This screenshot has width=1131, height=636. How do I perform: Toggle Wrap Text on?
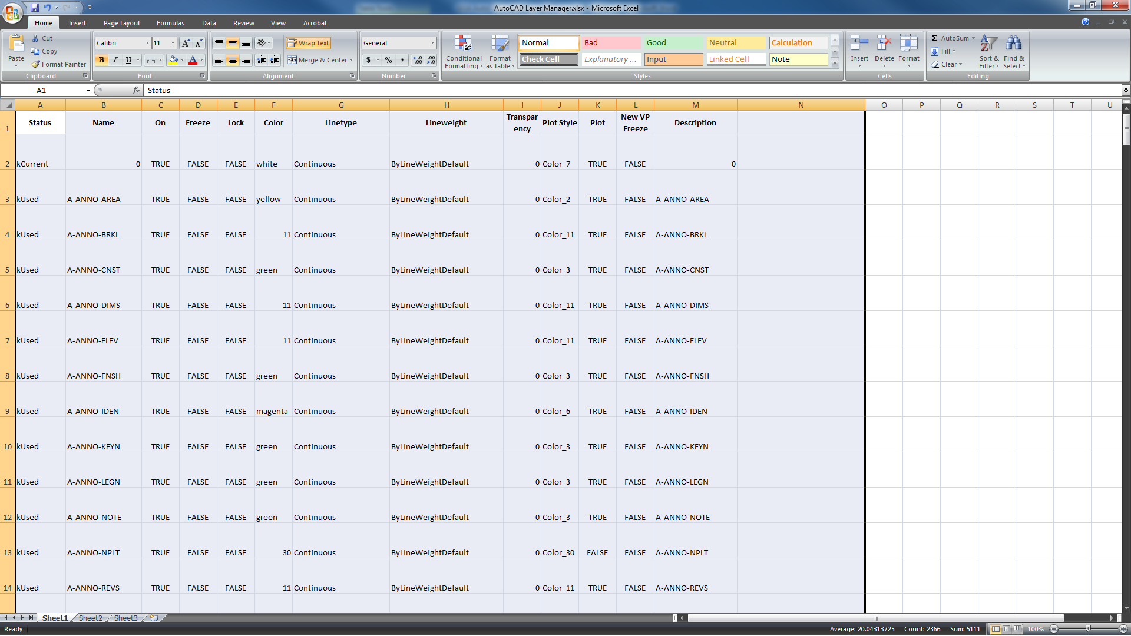(308, 43)
